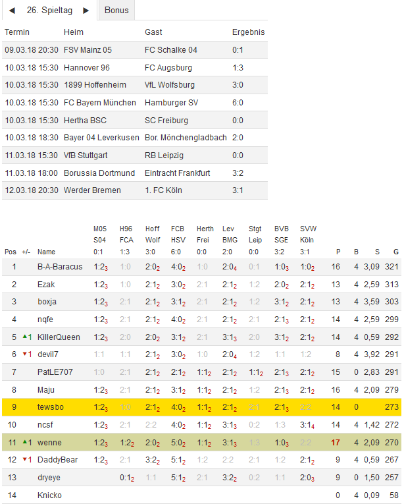Click Borussia Dortmund home team entry

(x=99, y=173)
